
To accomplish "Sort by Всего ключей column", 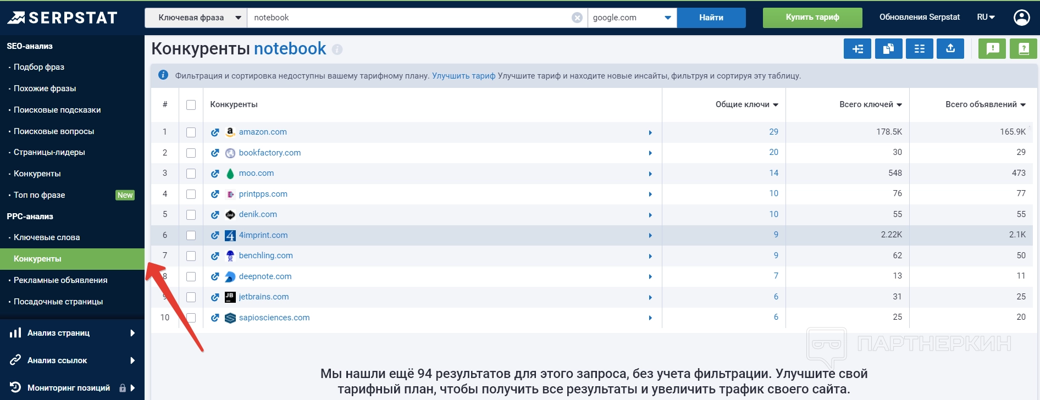I will click(871, 104).
